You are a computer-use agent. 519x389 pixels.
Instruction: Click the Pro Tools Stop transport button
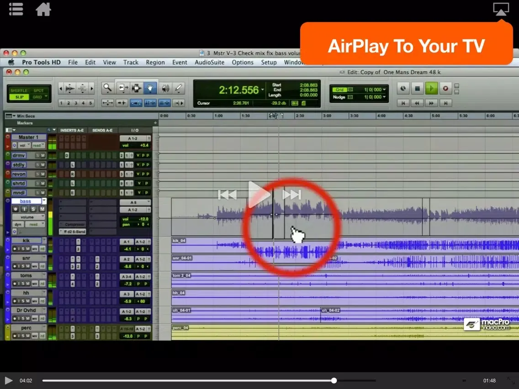pyautogui.click(x=417, y=88)
